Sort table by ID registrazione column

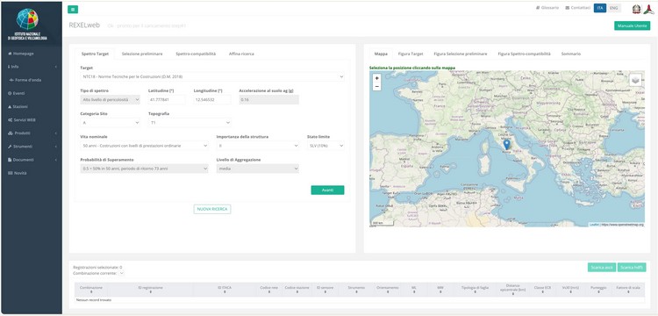pos(150,289)
